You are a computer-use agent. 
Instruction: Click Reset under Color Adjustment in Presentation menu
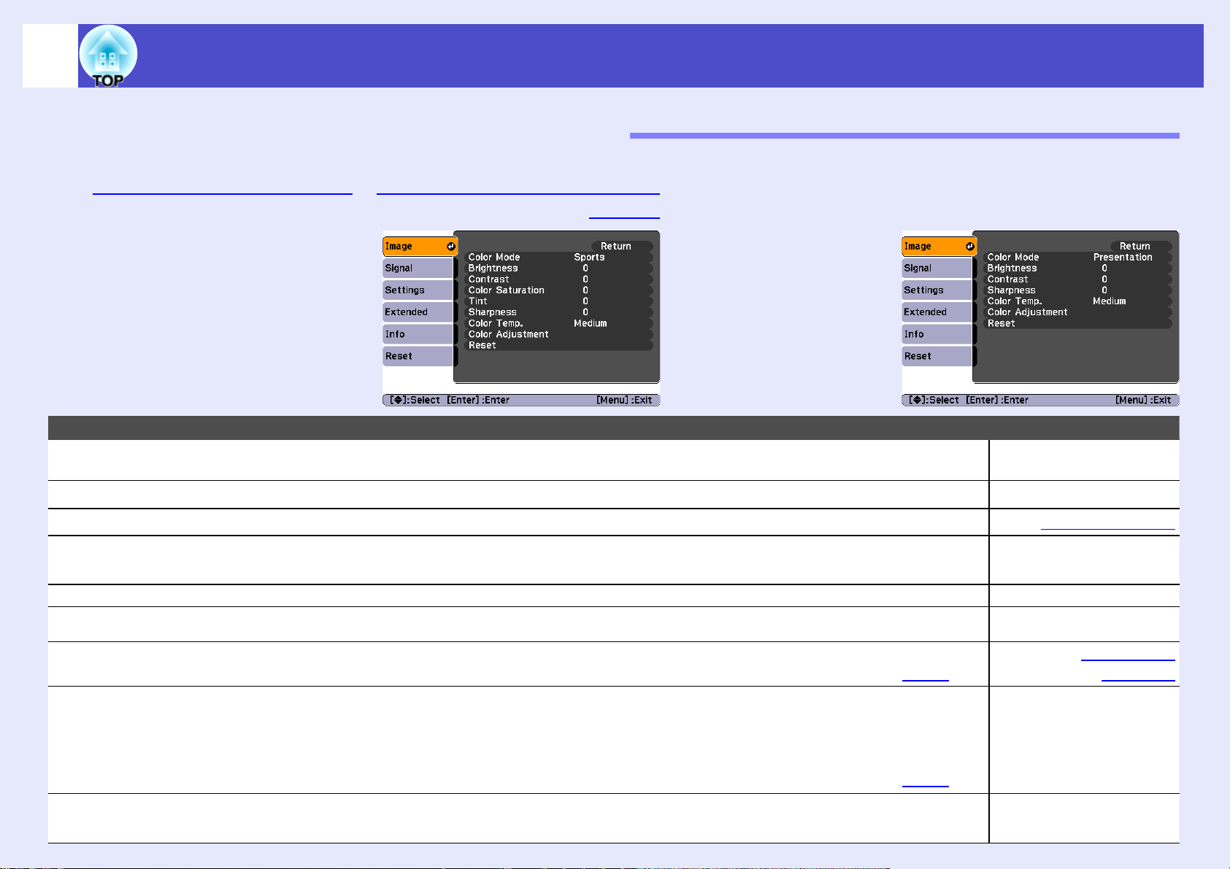pyautogui.click(x=1077, y=323)
